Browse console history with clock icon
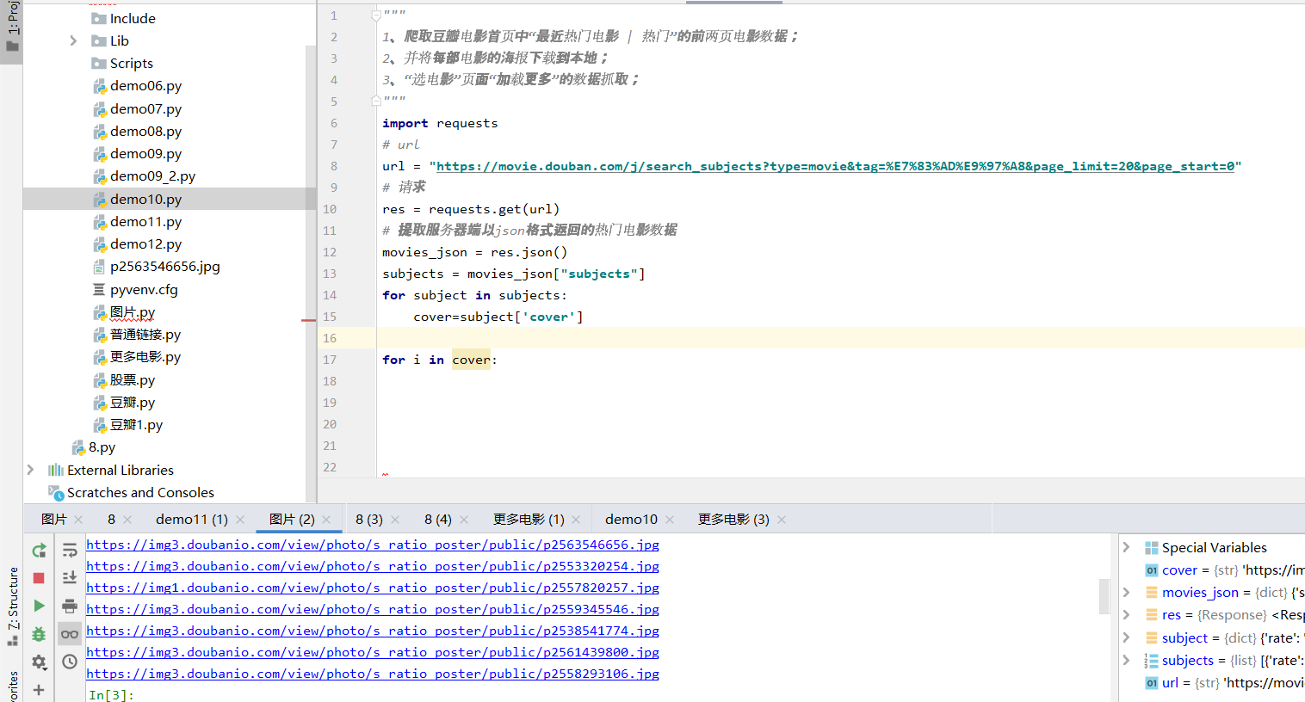 pyautogui.click(x=70, y=662)
